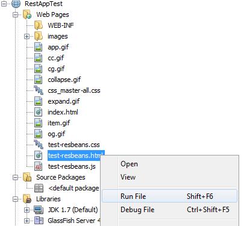Select the <default package> label
Viewport: 250px width, 226px height.
click(x=73, y=188)
